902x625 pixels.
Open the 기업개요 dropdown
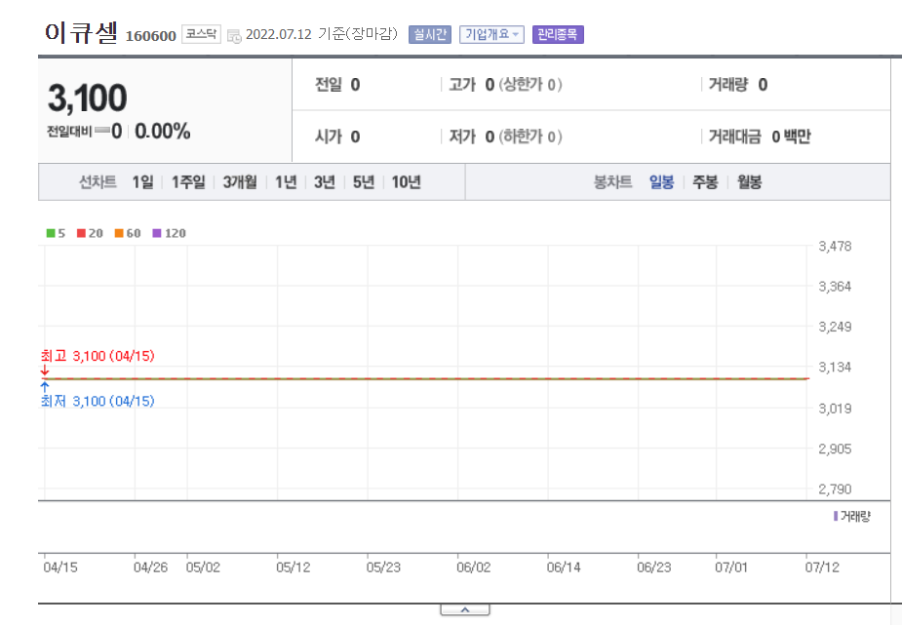(x=491, y=34)
